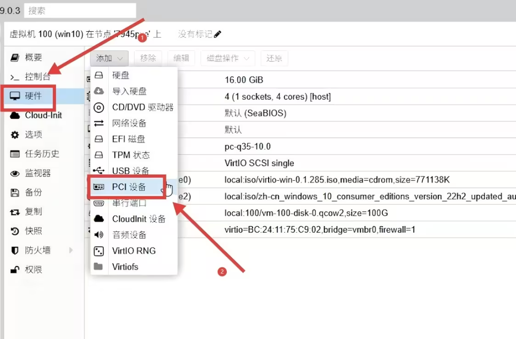516x339 pixels.
Task: Click the CloudInit device cloud icon
Action: point(99,219)
